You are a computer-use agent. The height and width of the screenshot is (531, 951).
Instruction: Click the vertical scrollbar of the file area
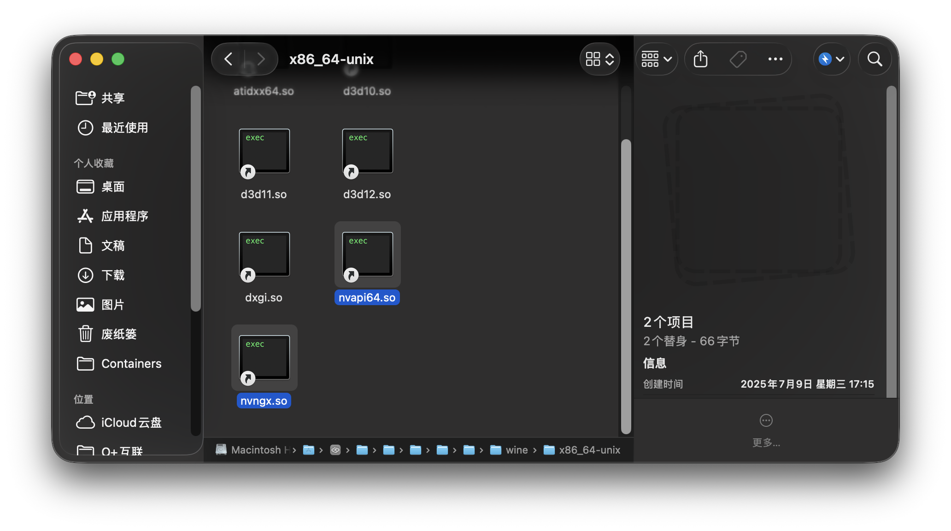[626, 286]
